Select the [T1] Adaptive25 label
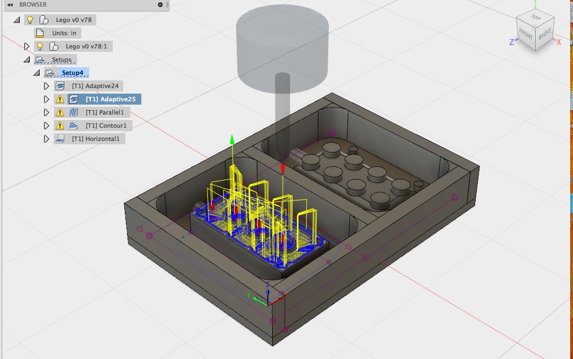Image resolution: width=573 pixels, height=359 pixels. 111,99
